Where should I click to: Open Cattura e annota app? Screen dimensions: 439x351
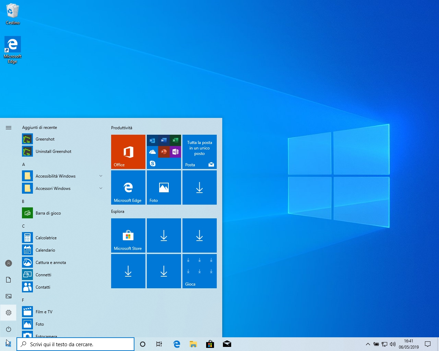pyautogui.click(x=62, y=263)
